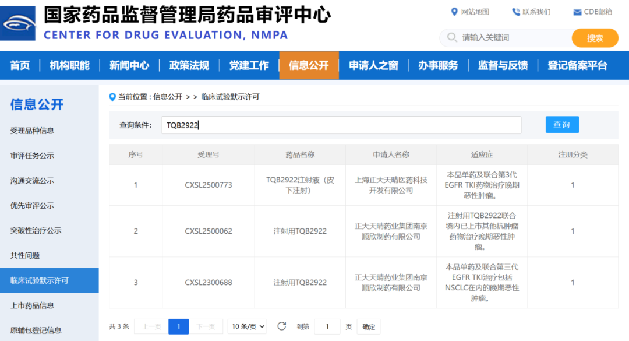Screen dimensions: 629x341
Task: Click the blue 查询 button
Action: [562, 125]
